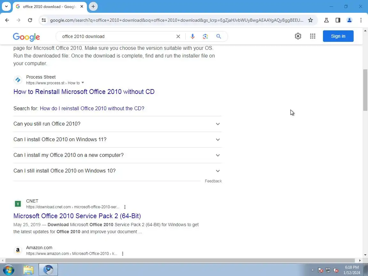Show hidden system tray icons
Image resolution: width=368 pixels, height=276 pixels.
[312, 270]
